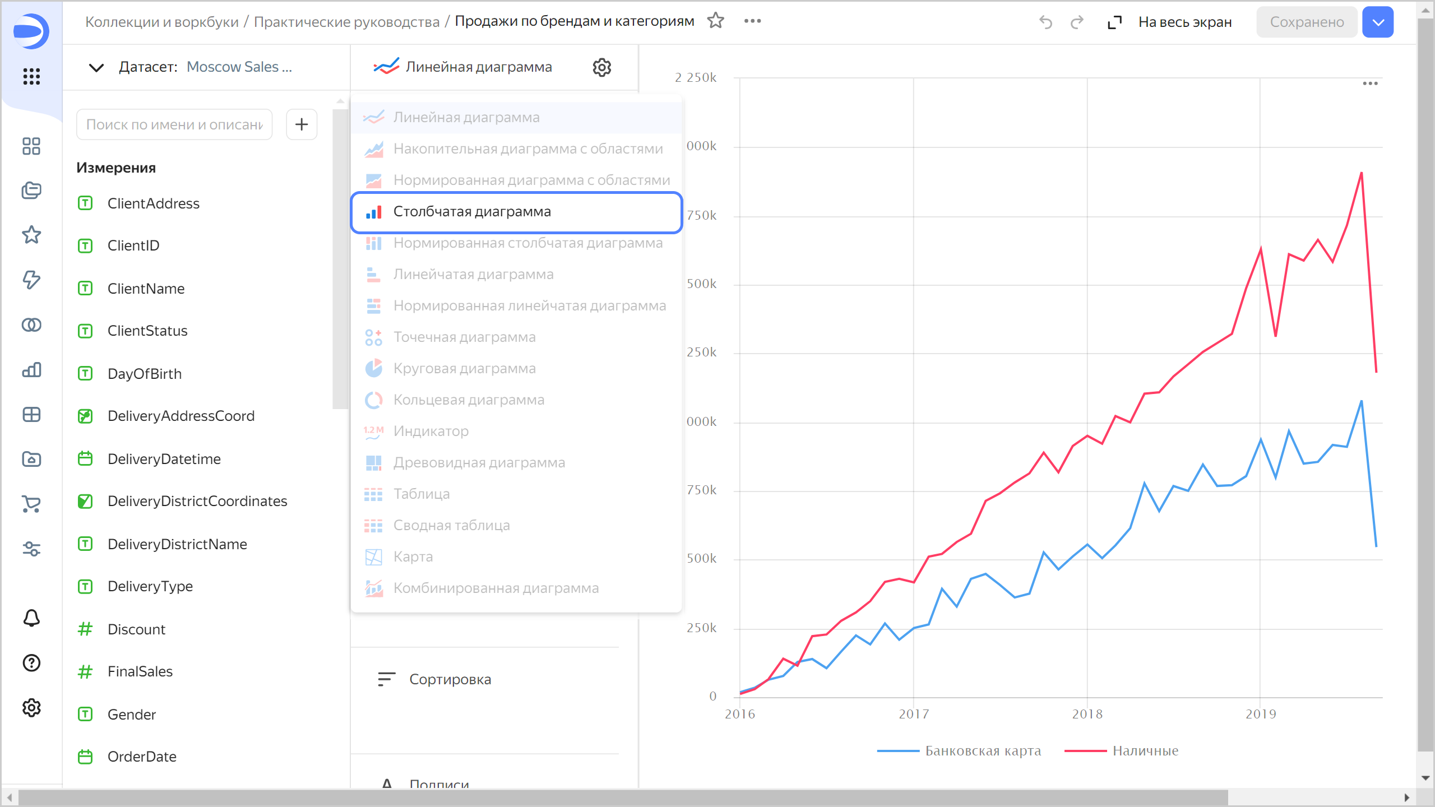Click the redo arrow icon
This screenshot has height=807, width=1435.
pos(1077,22)
